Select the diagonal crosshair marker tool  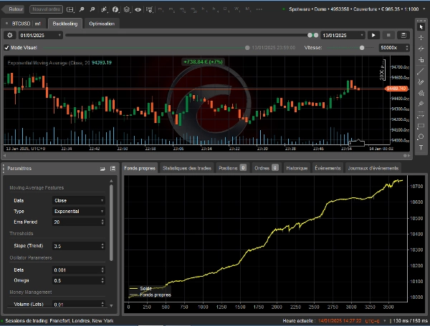[x=421, y=49]
